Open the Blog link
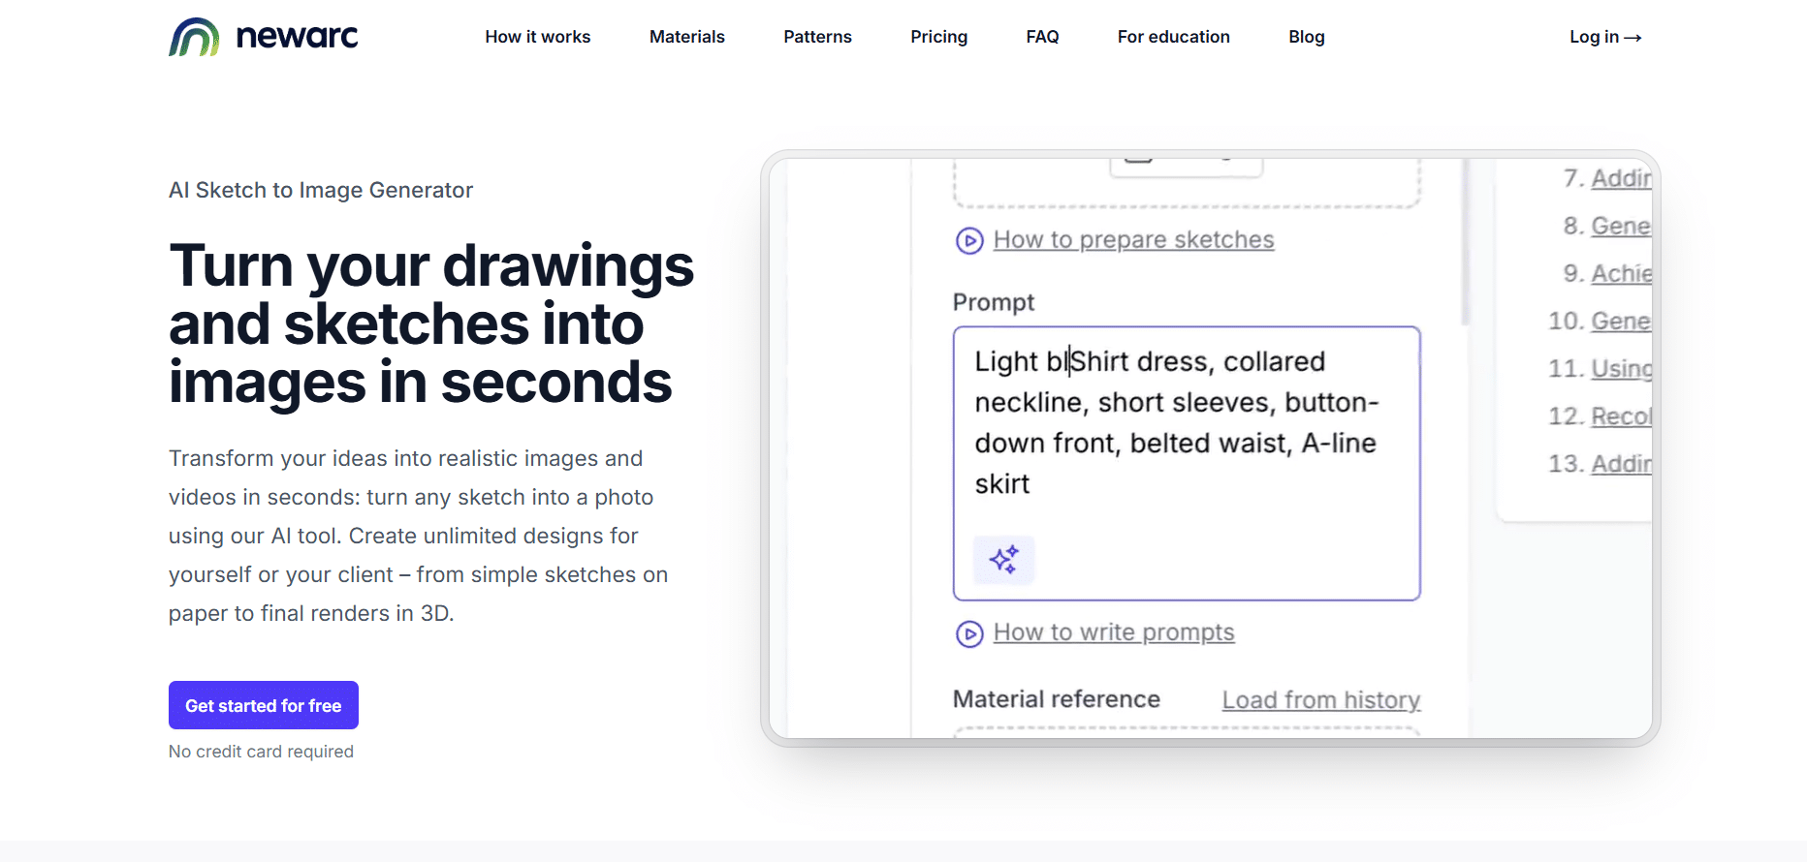 click(1306, 37)
